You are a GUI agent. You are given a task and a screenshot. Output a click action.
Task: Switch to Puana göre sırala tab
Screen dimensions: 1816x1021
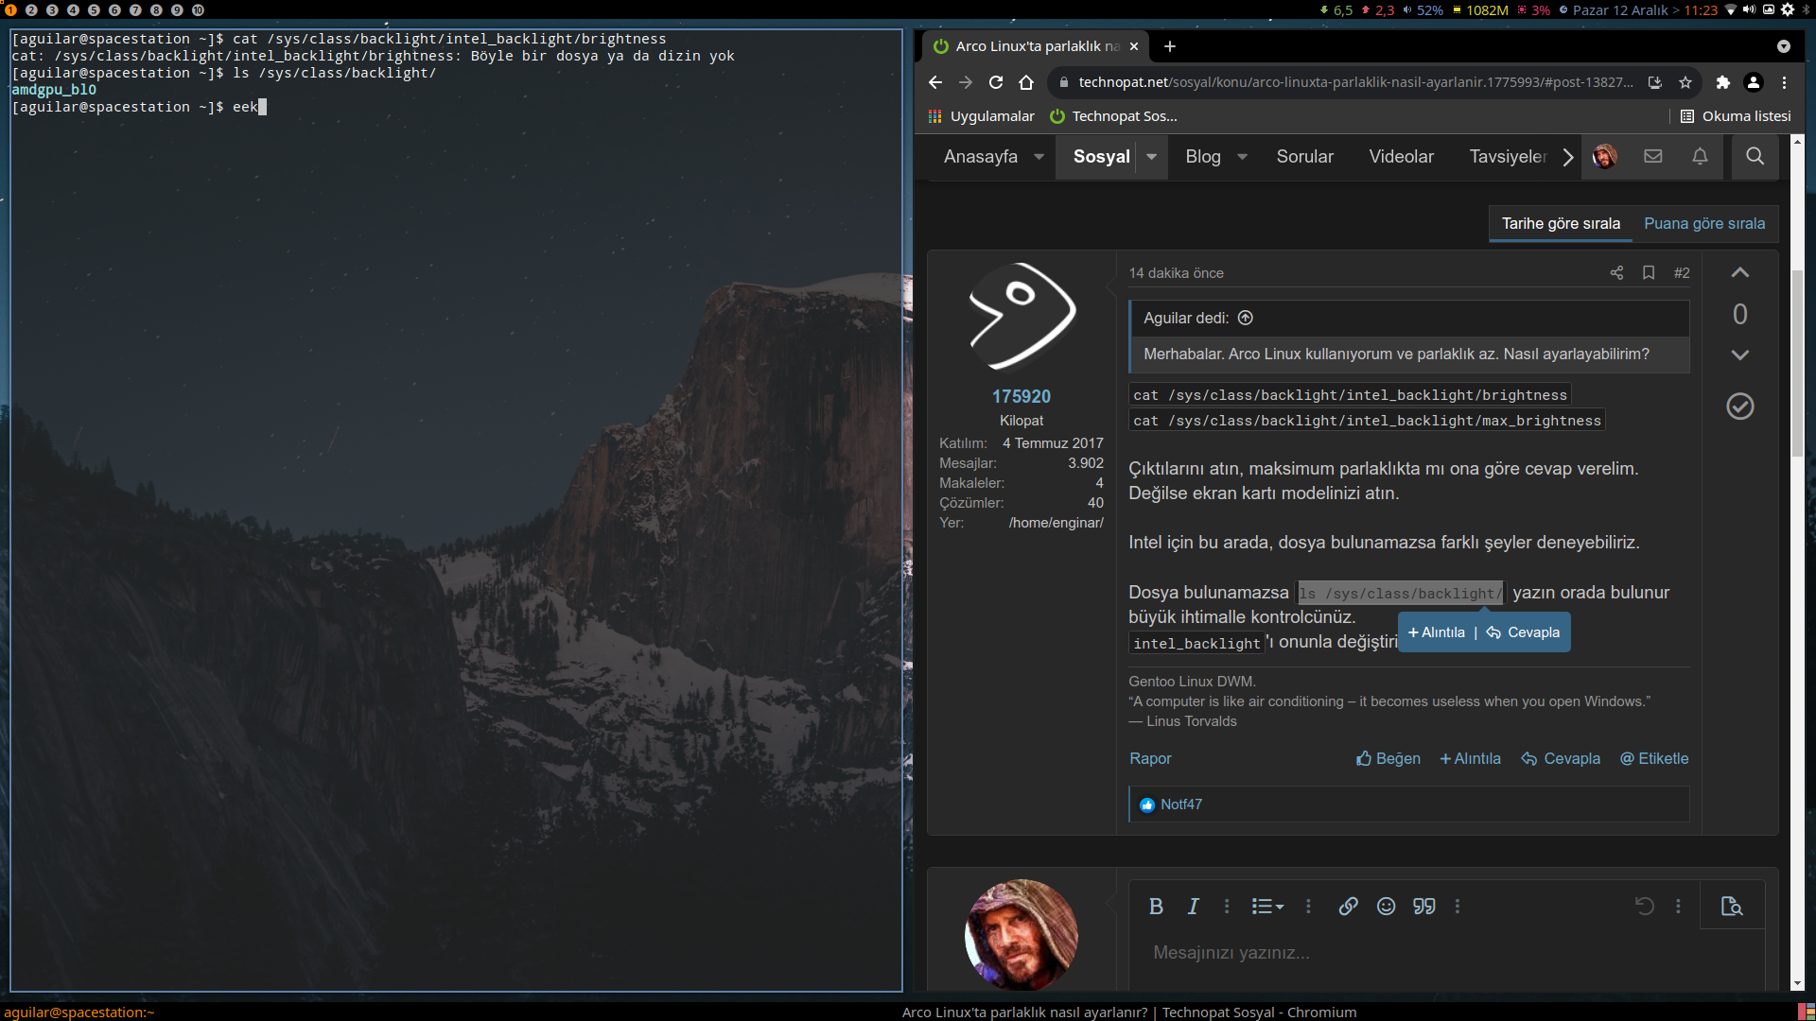pos(1703,223)
